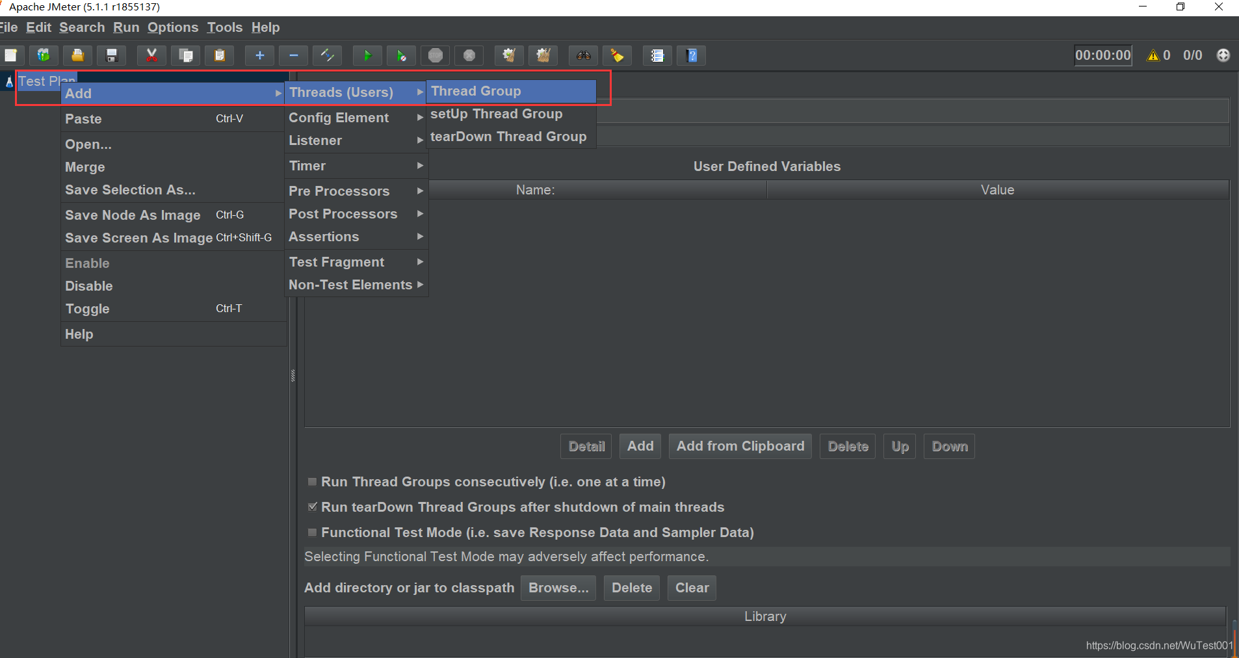Viewport: 1239px width, 658px height.
Task: Expand the Config Element submenu
Action: (x=356, y=118)
